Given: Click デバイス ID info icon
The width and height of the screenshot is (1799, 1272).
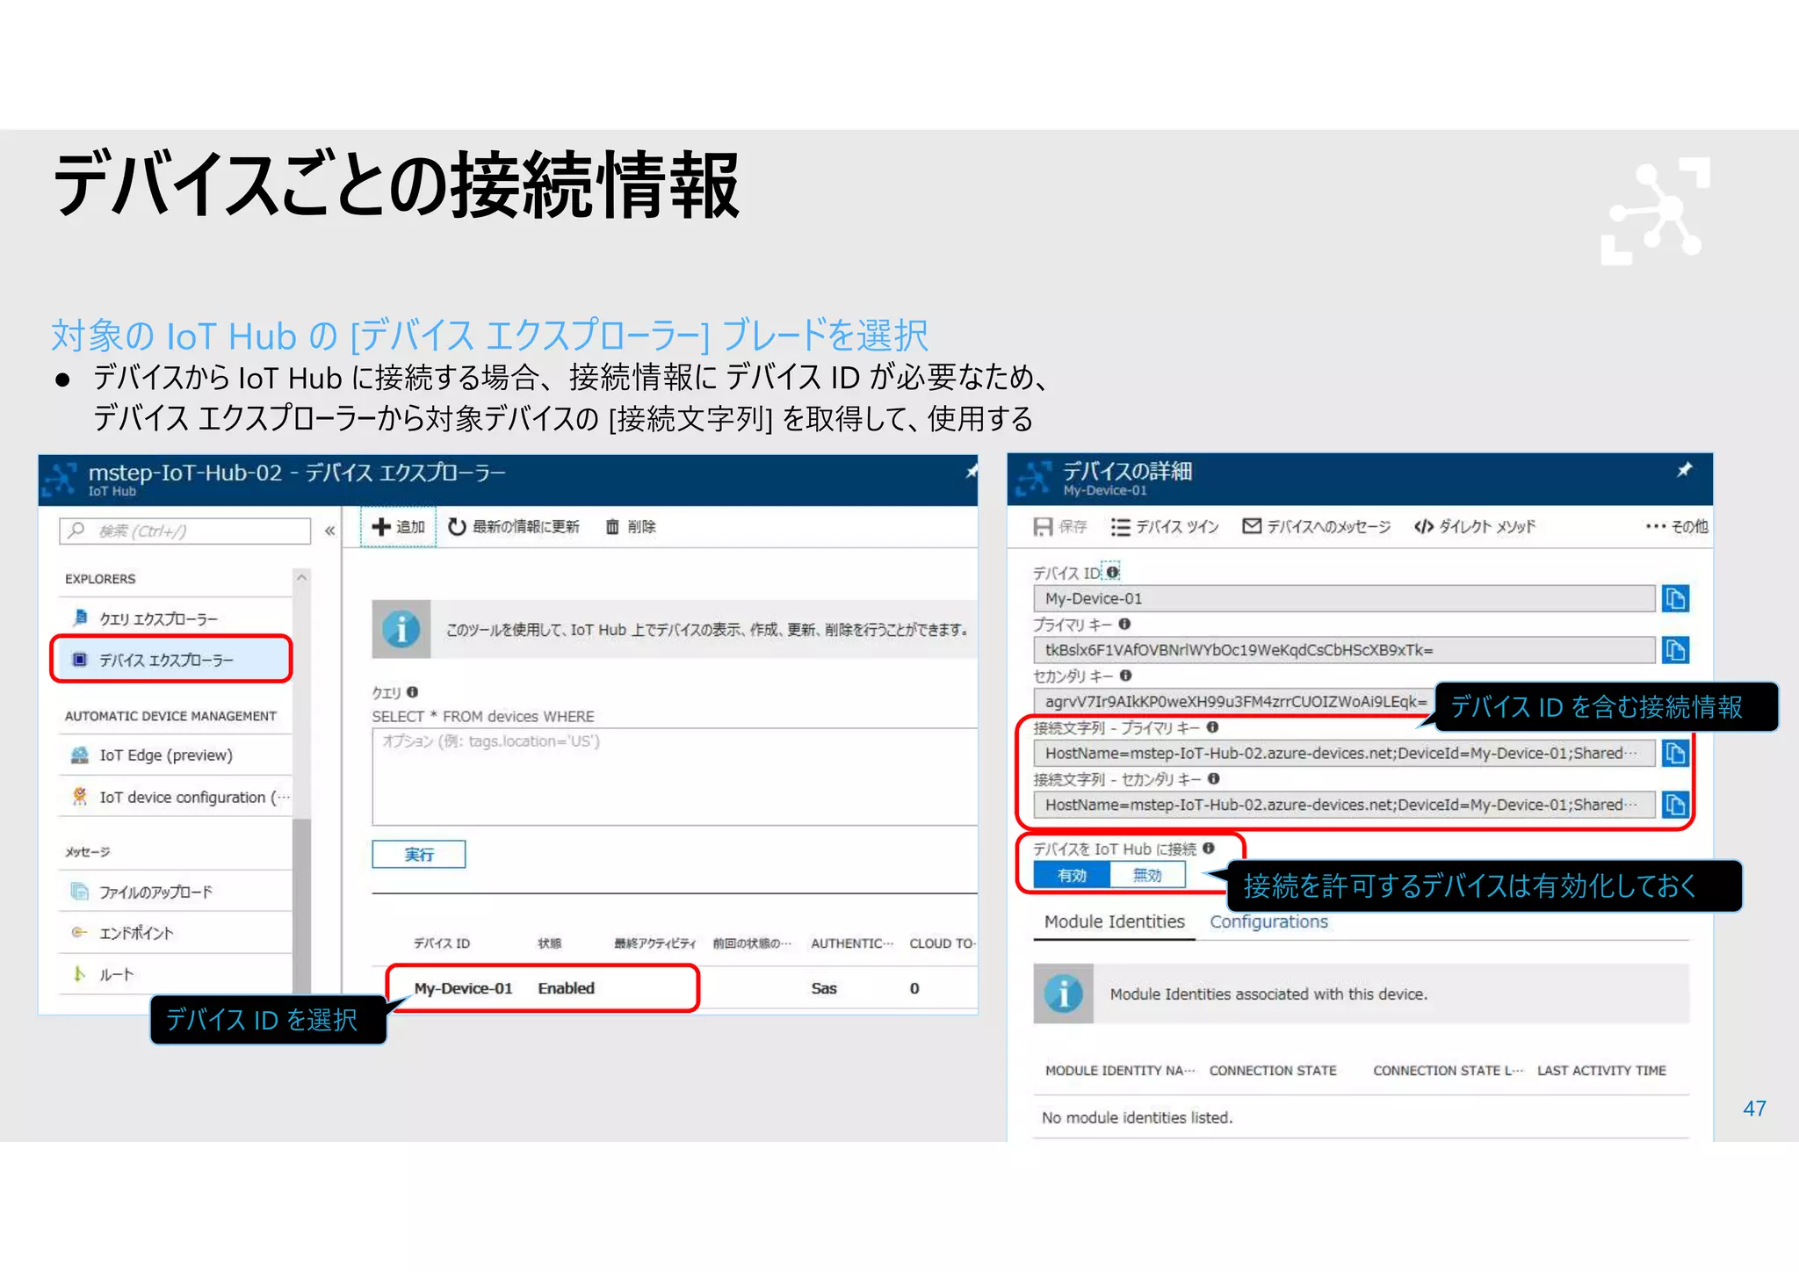Looking at the screenshot, I should [x=1112, y=572].
